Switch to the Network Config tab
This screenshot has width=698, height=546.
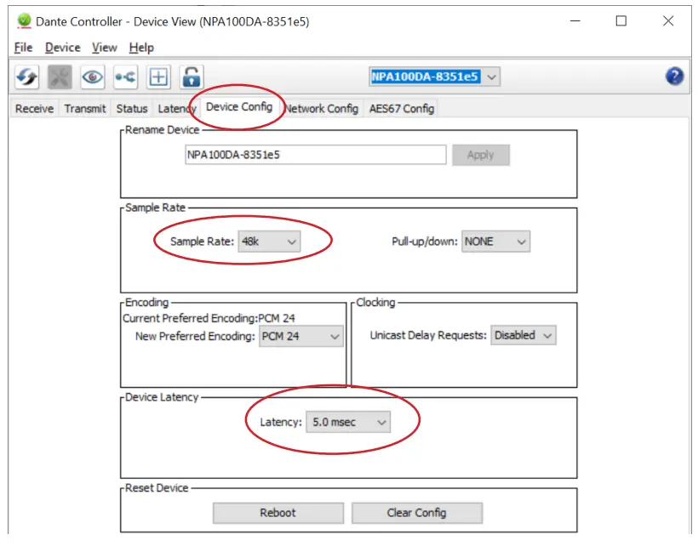click(322, 109)
